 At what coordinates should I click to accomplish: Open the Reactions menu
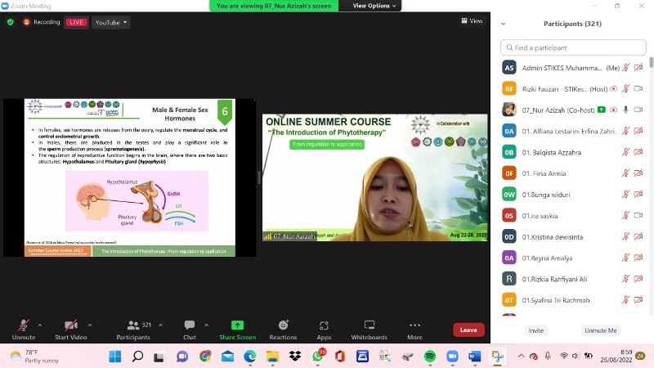(x=283, y=325)
